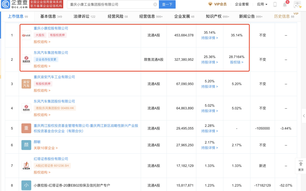306x191 pixels.
Task: Click 有股权质押 tag for 重庆小康控股
Action: (57, 35)
